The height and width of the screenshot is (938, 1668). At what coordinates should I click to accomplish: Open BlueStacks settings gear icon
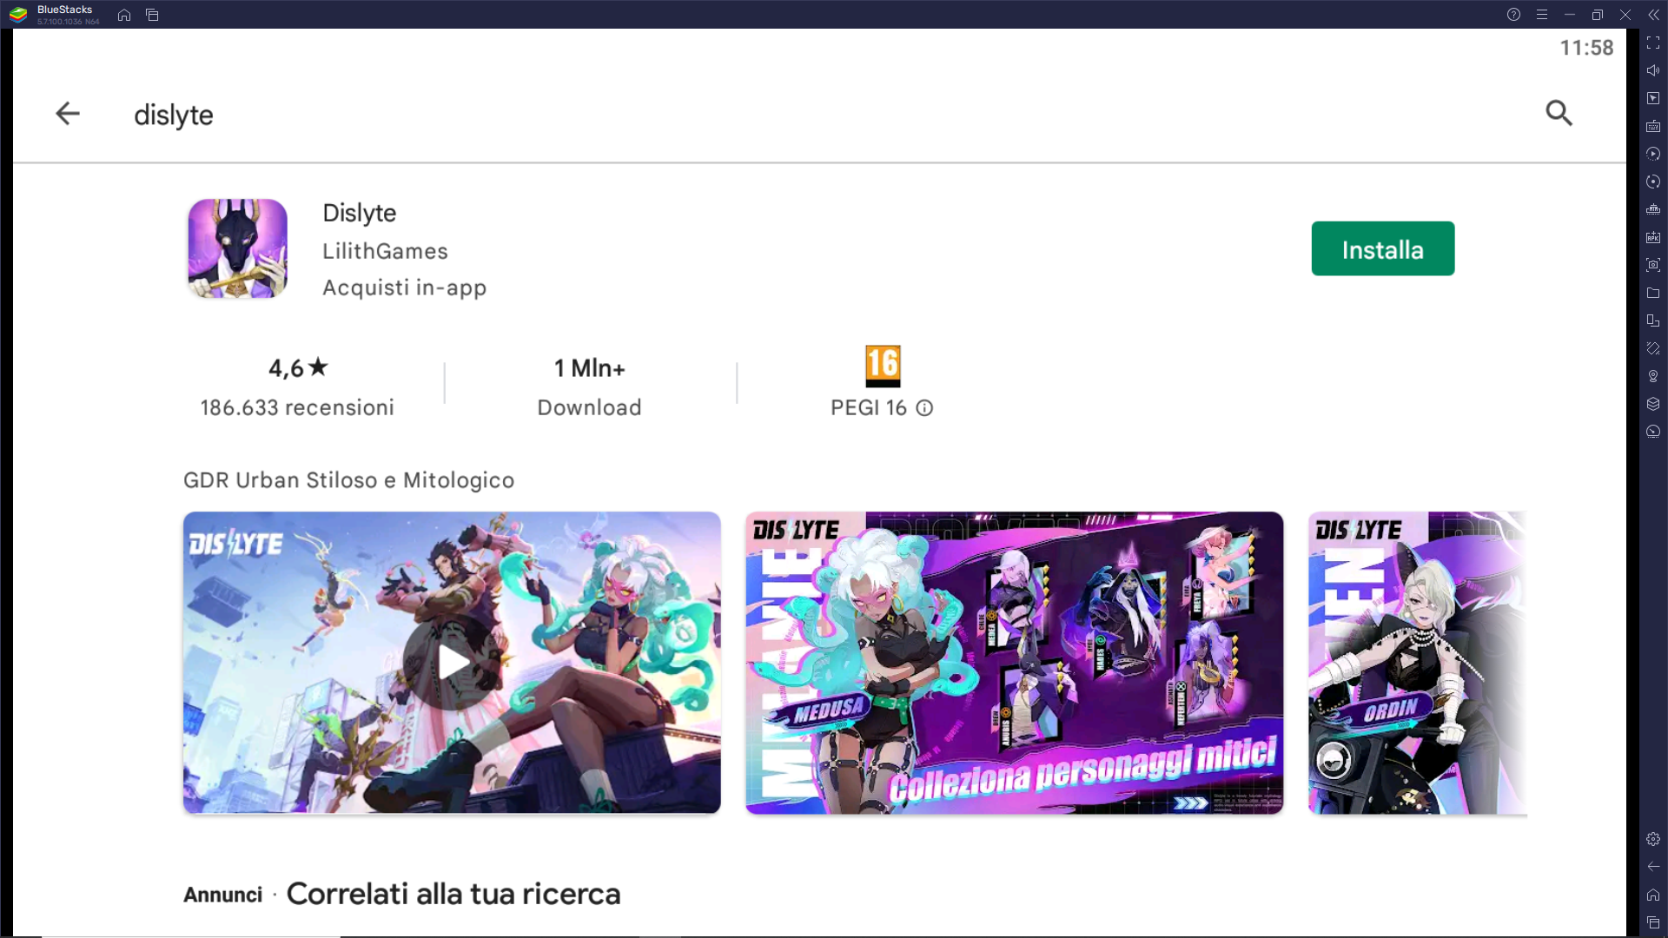1653,838
